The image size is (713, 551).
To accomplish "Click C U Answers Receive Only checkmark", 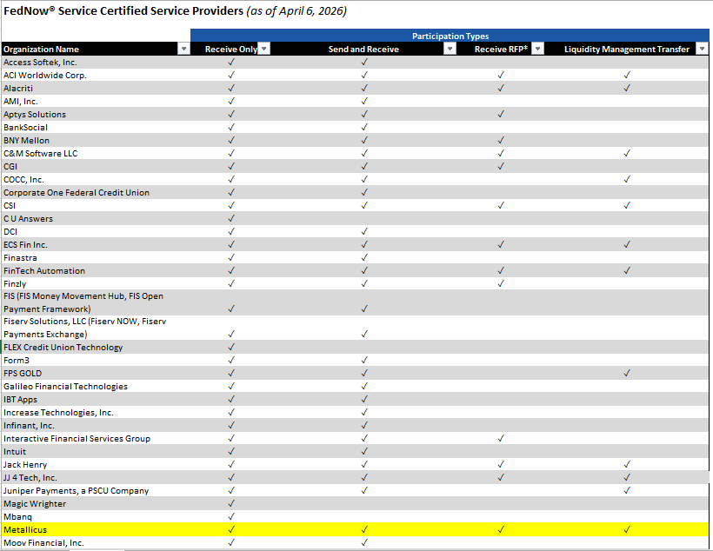I will click(x=231, y=218).
